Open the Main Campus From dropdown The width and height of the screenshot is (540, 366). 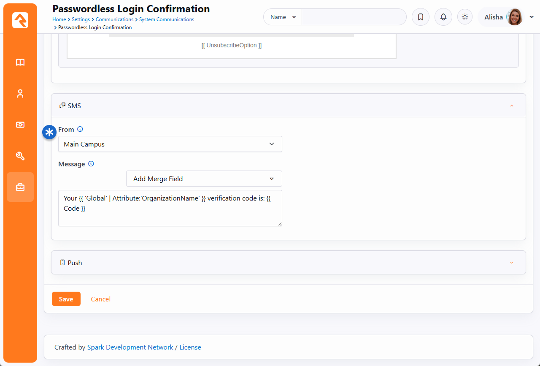(x=170, y=144)
